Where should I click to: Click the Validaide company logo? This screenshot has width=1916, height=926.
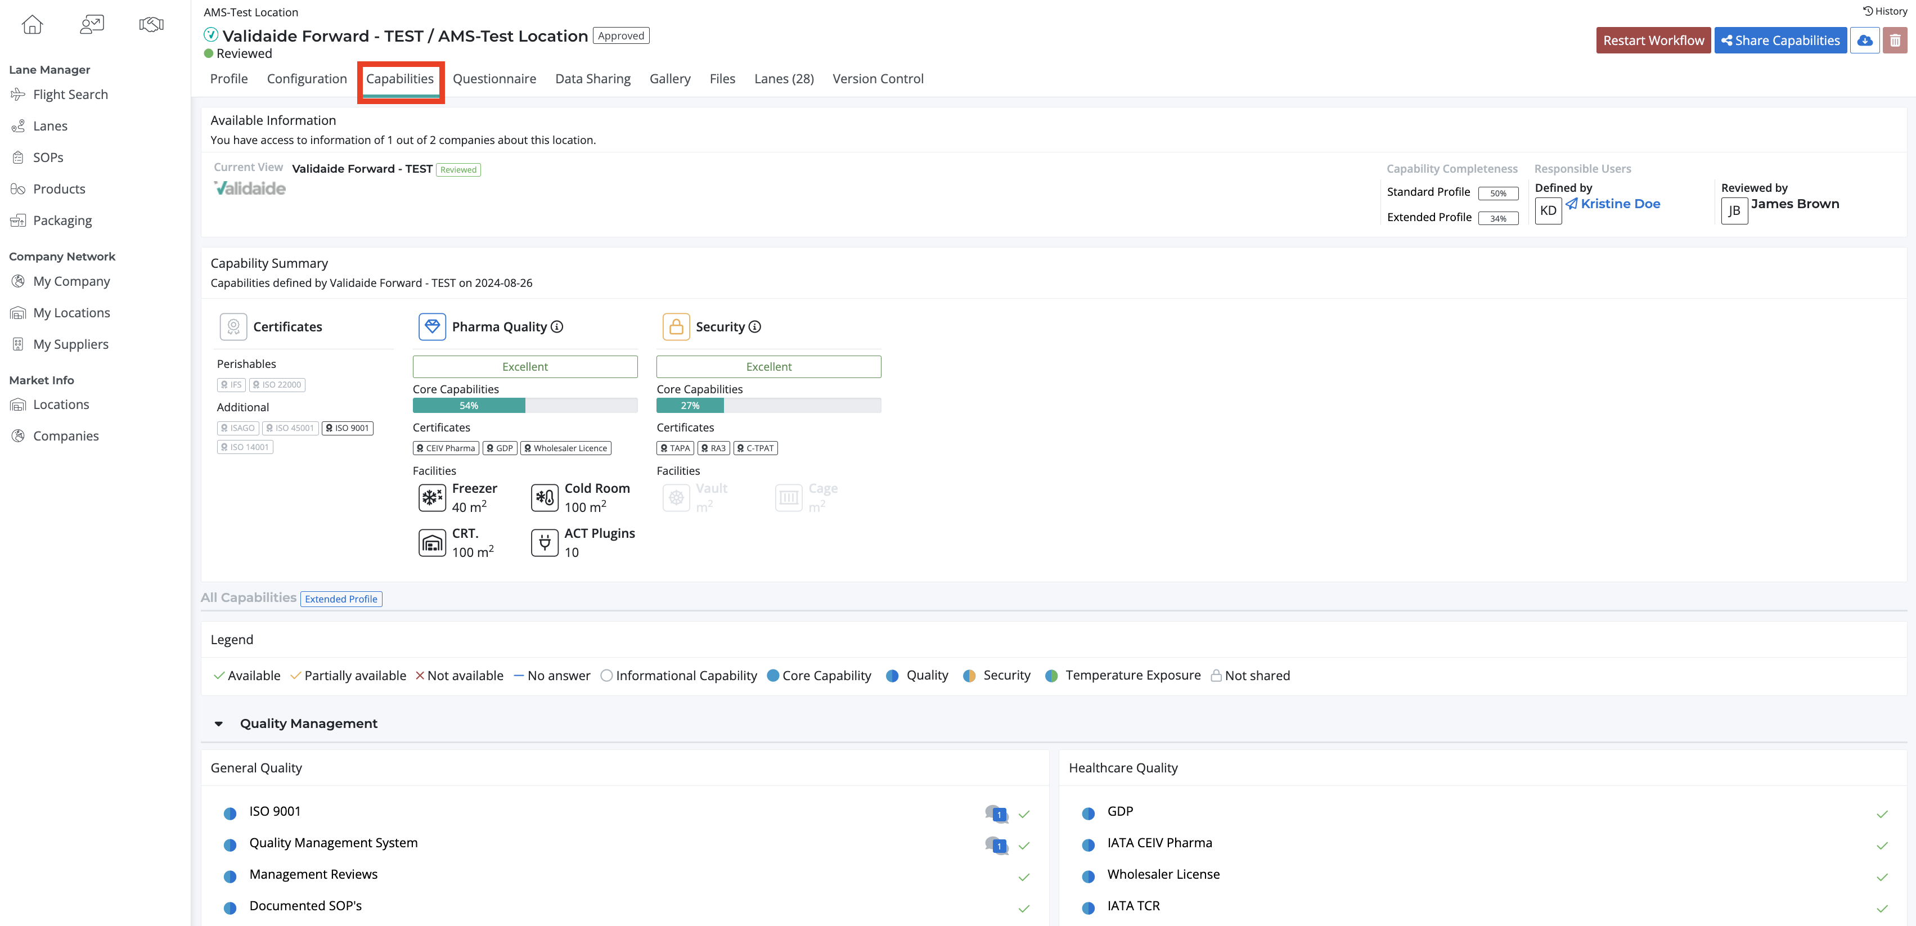250,188
